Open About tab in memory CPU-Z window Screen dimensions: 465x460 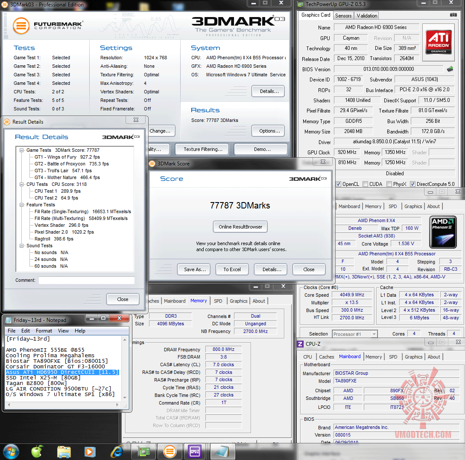[259, 301]
